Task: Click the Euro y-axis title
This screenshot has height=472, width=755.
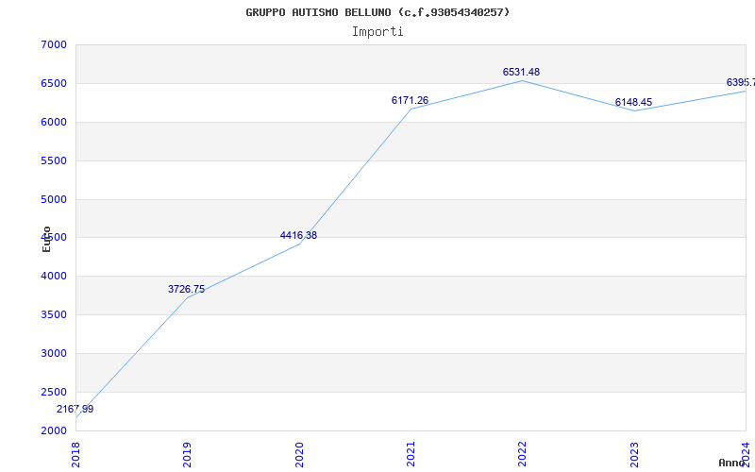Action: 46,239
